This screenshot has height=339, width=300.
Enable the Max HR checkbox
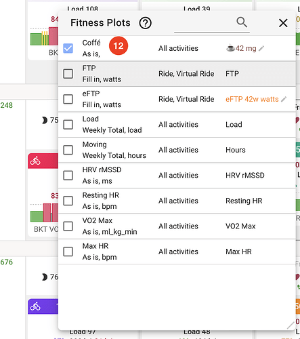(68, 252)
